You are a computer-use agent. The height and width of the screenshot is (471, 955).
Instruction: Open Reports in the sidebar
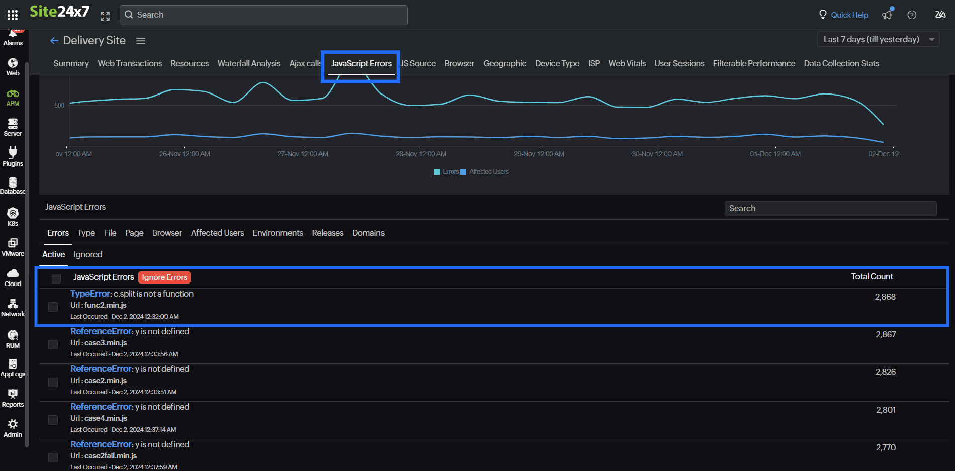coord(13,398)
